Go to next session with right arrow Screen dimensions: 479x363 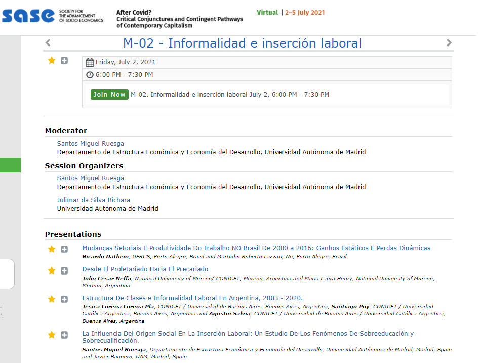pos(449,42)
